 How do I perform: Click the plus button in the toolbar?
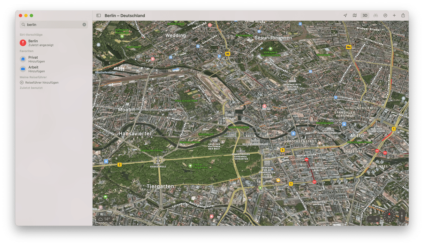click(394, 16)
